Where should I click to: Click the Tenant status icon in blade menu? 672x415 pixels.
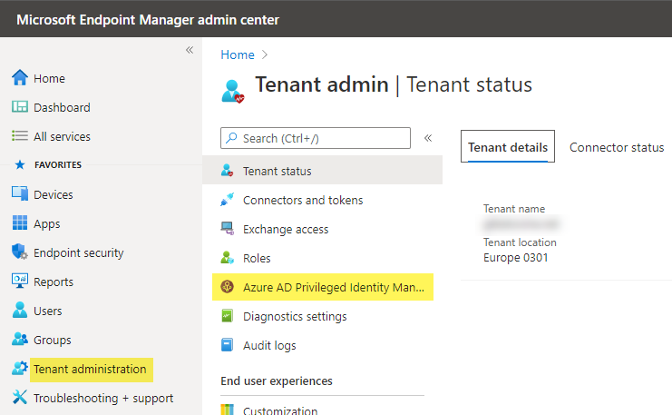point(227,171)
